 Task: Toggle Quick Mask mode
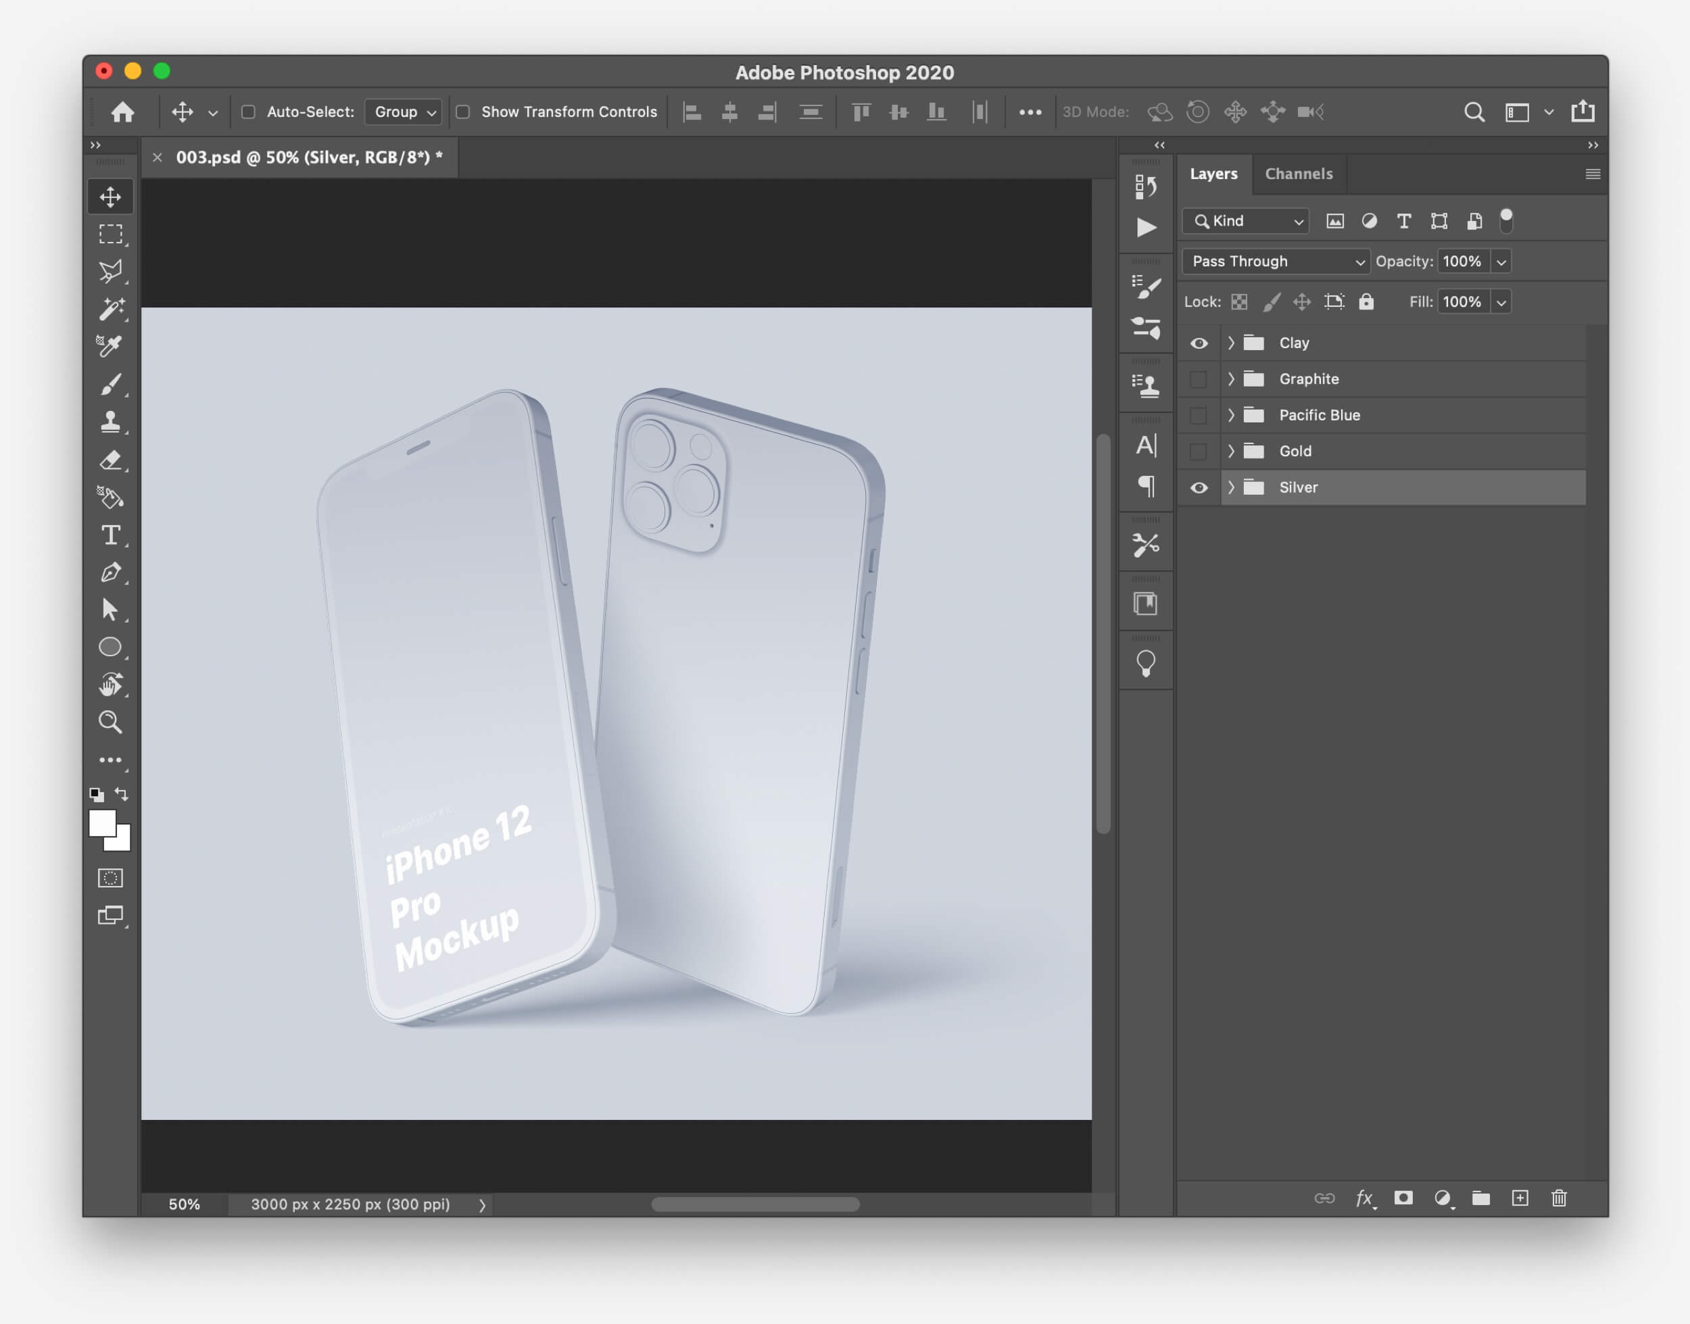(x=110, y=877)
